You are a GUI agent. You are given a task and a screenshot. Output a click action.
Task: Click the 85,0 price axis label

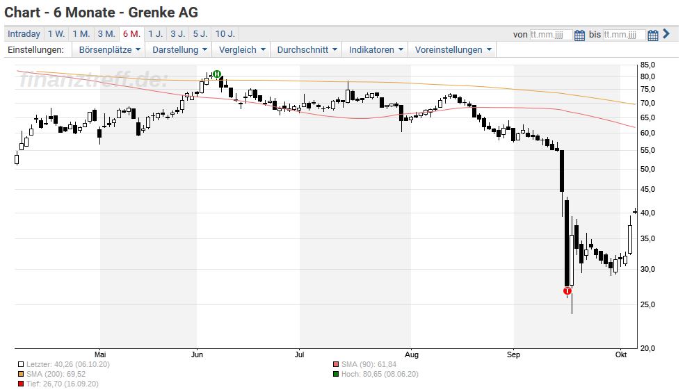pyautogui.click(x=648, y=65)
